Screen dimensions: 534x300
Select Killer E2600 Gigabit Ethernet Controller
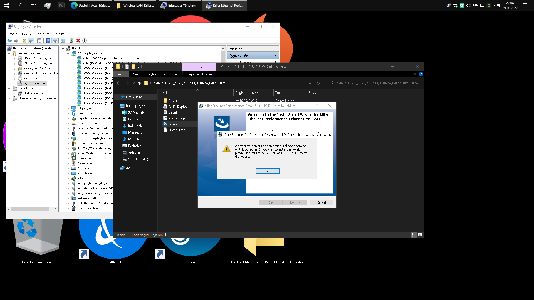tap(111, 58)
